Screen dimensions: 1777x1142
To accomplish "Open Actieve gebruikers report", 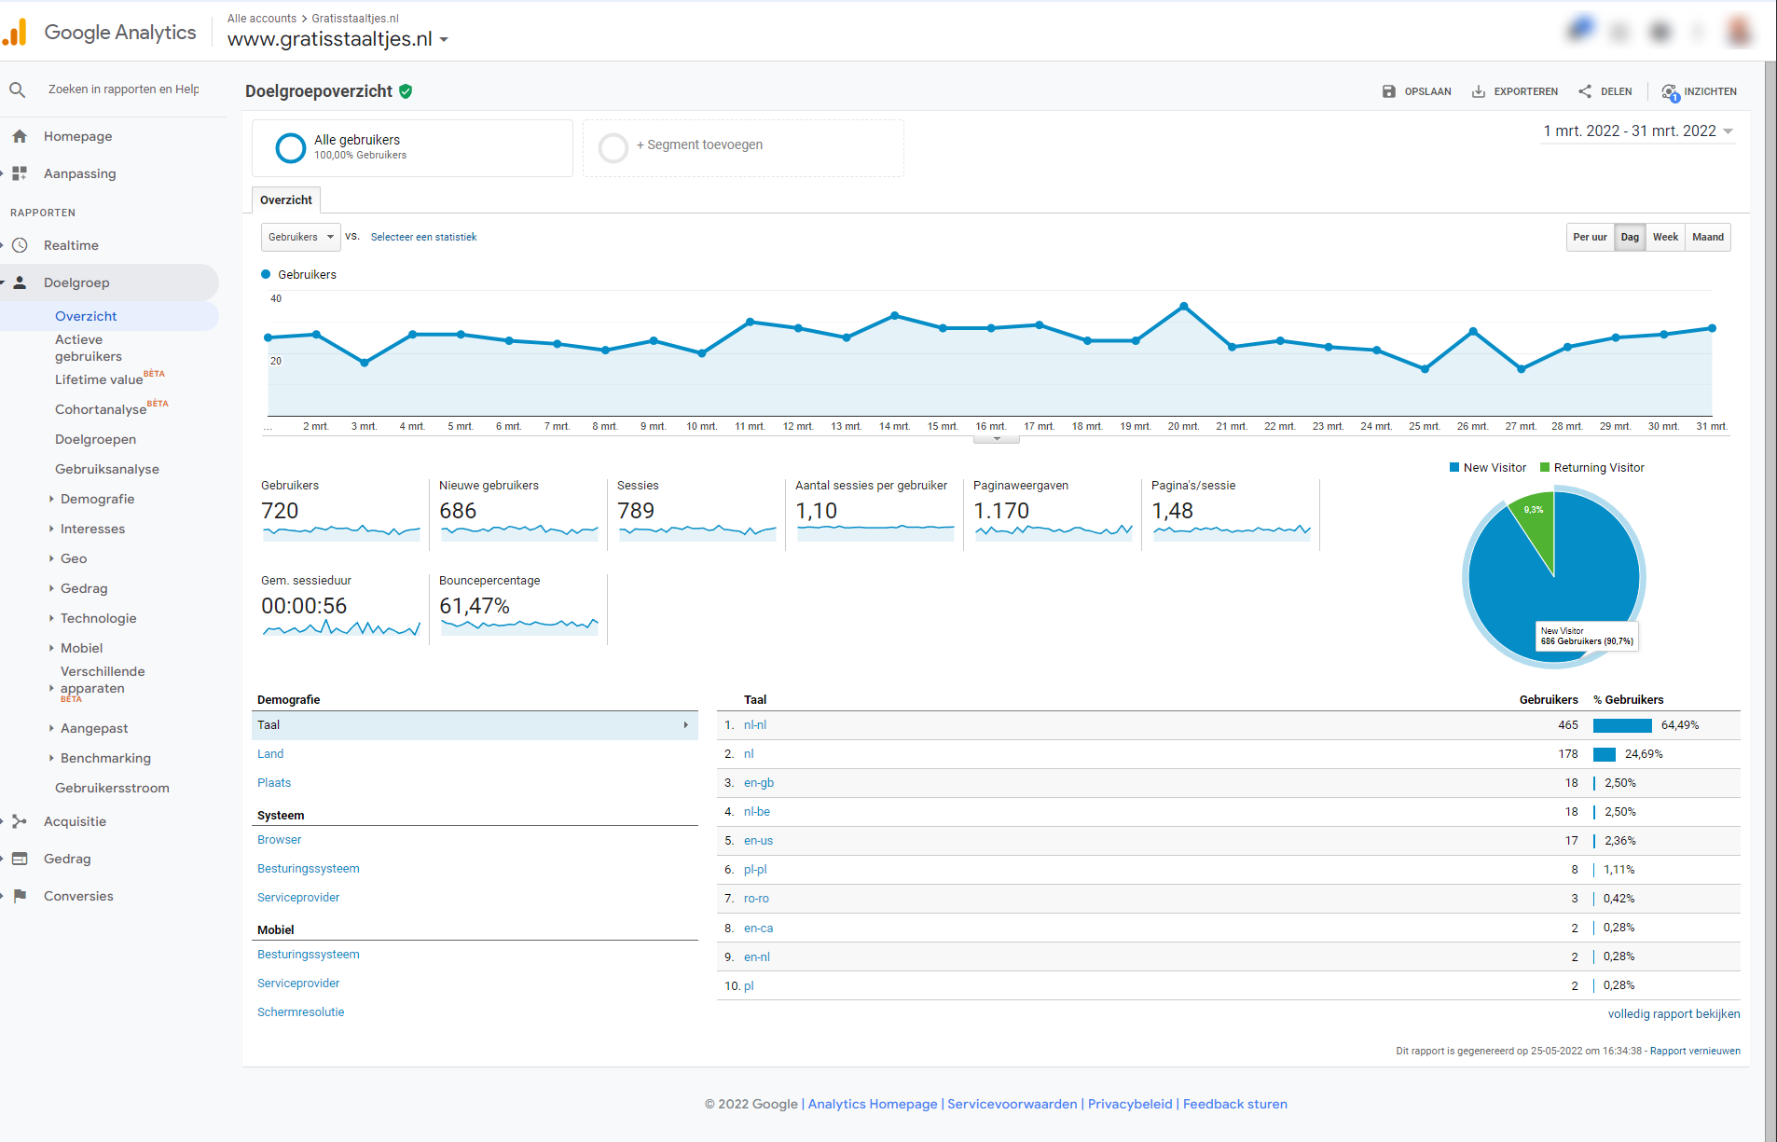I will pyautogui.click(x=89, y=348).
